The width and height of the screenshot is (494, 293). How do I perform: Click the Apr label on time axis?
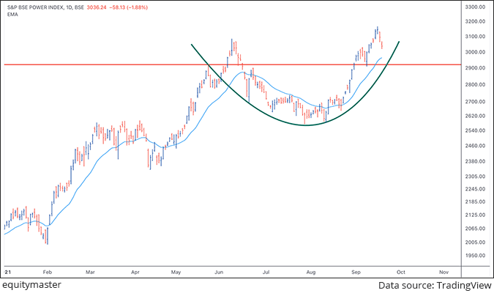(135, 272)
